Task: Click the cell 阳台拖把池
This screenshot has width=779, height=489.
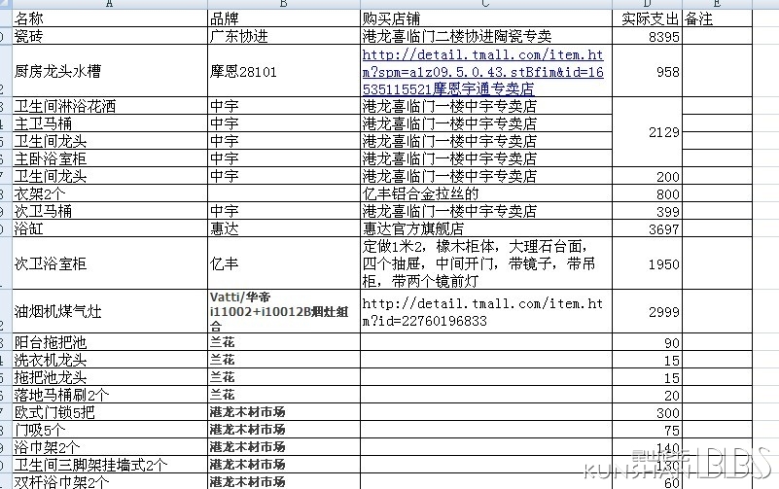Action: point(109,342)
